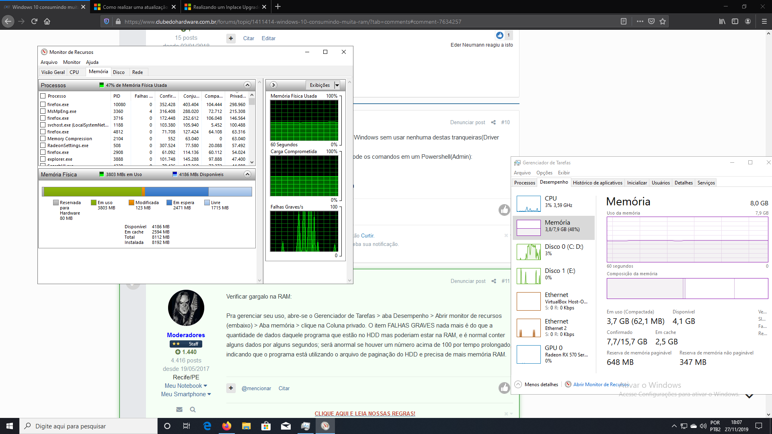
Task: Open Windows Start menu
Action: point(10,426)
